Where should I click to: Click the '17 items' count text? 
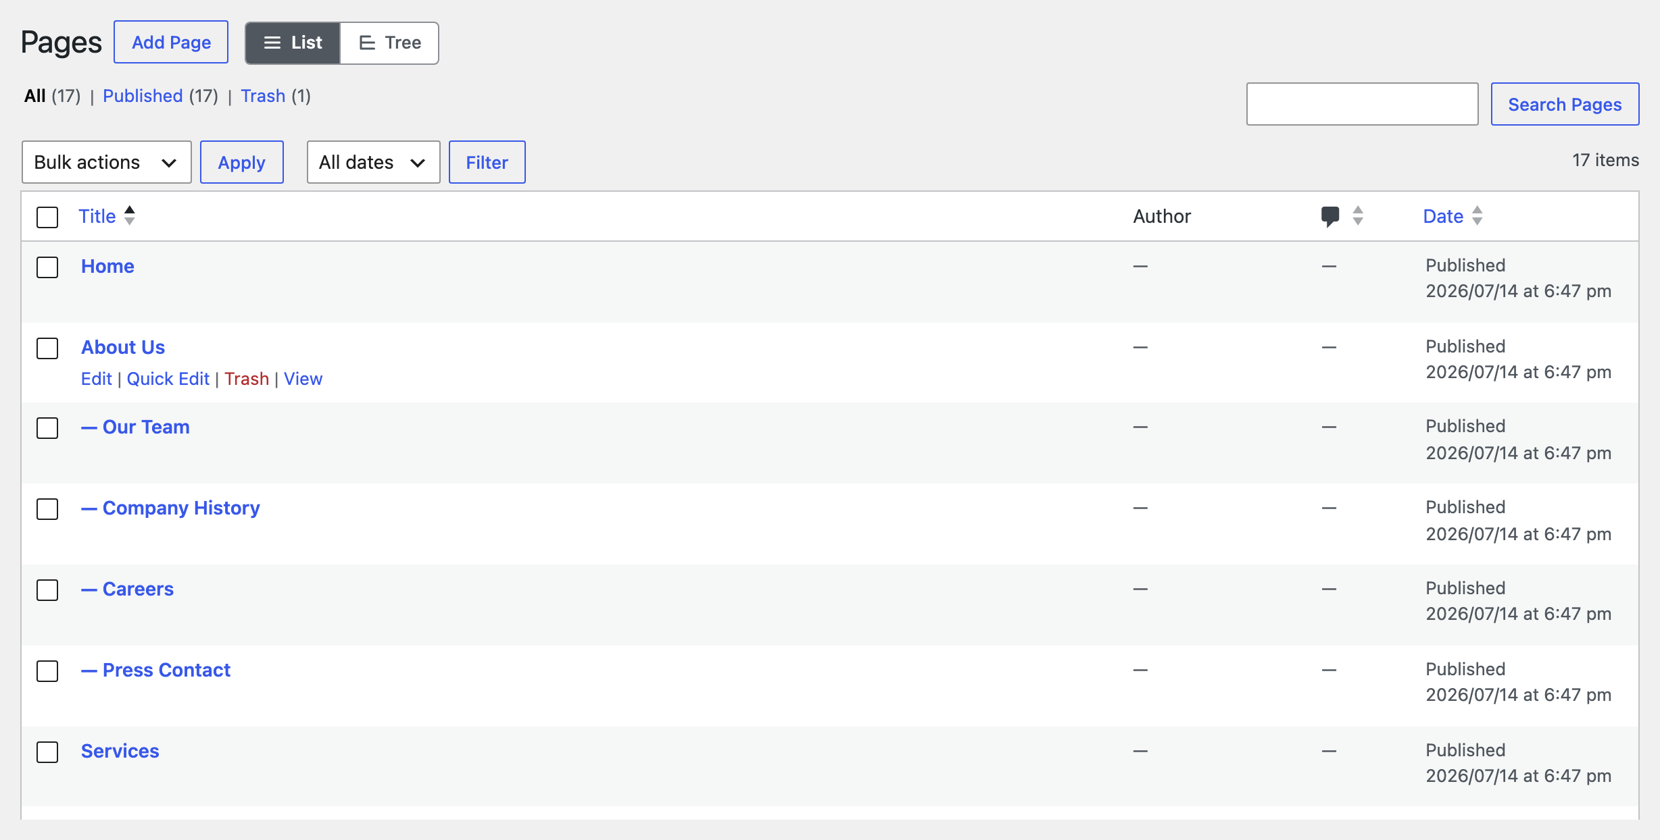point(1605,160)
